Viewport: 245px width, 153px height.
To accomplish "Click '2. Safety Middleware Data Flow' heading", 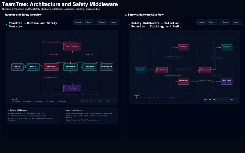I will coord(144,15).
